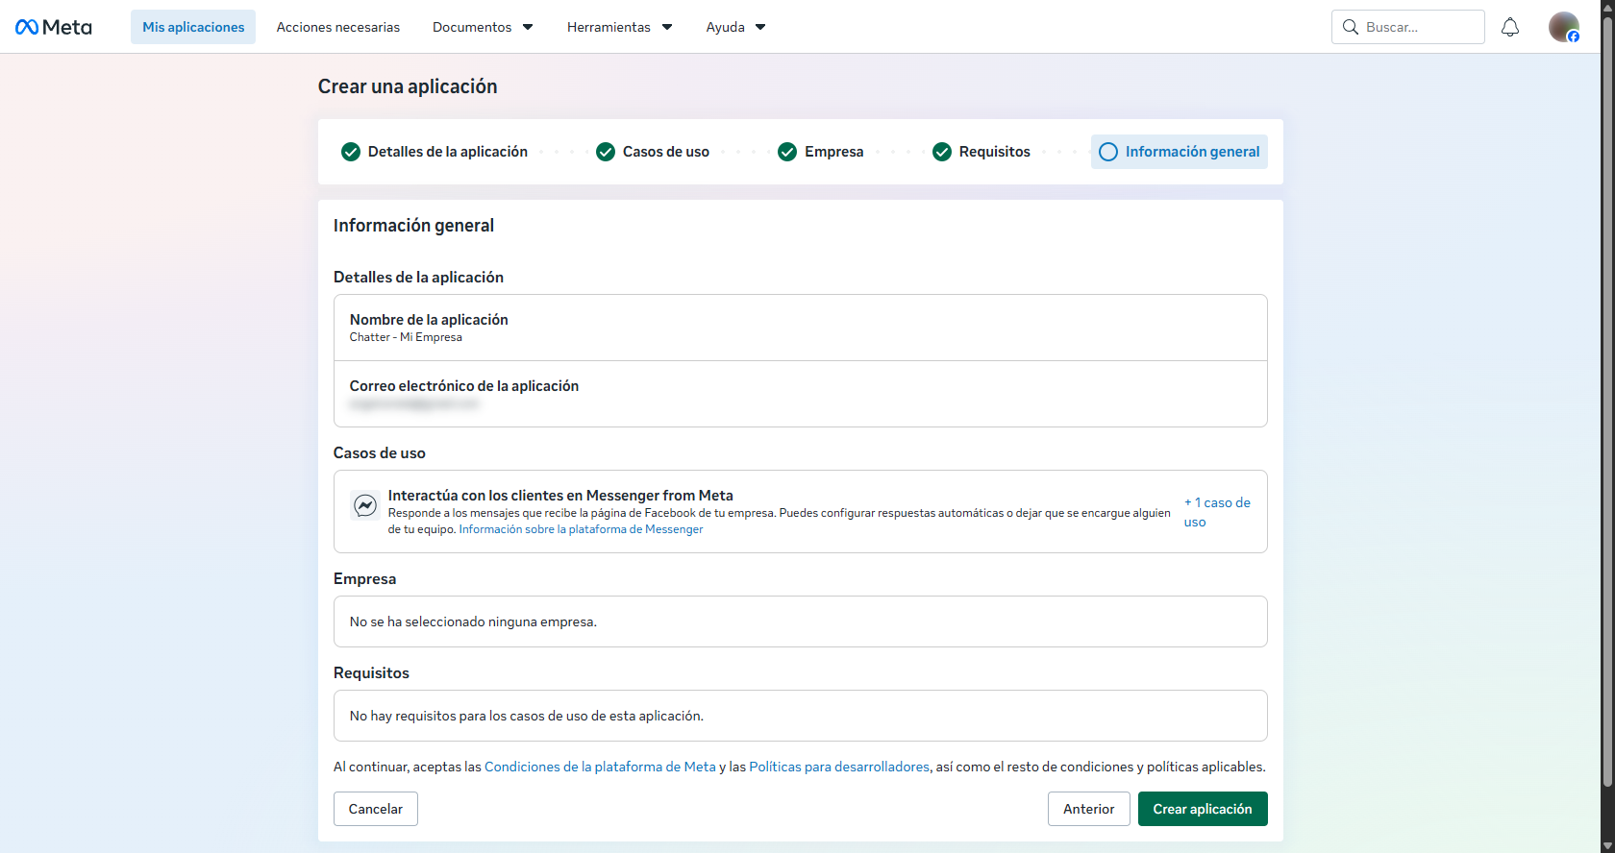
Task: Click the Documentos menu label
Action: (472, 27)
